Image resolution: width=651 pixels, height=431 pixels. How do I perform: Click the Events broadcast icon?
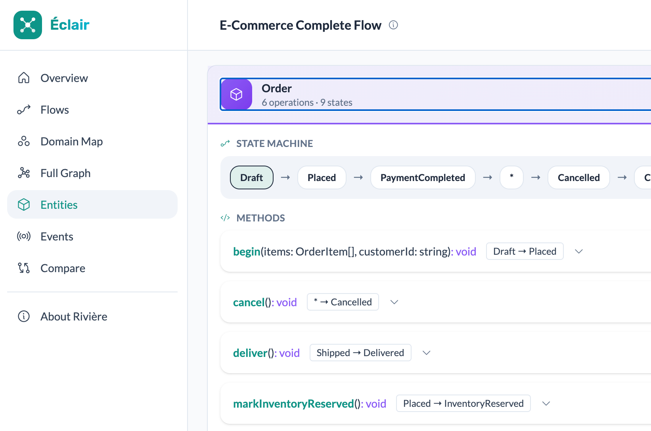[x=24, y=236]
